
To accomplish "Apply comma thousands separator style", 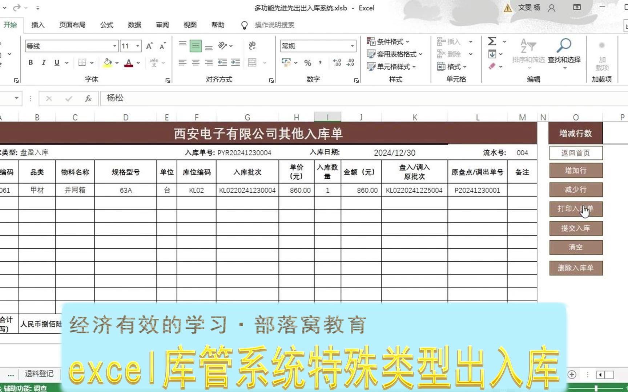I will pos(320,63).
